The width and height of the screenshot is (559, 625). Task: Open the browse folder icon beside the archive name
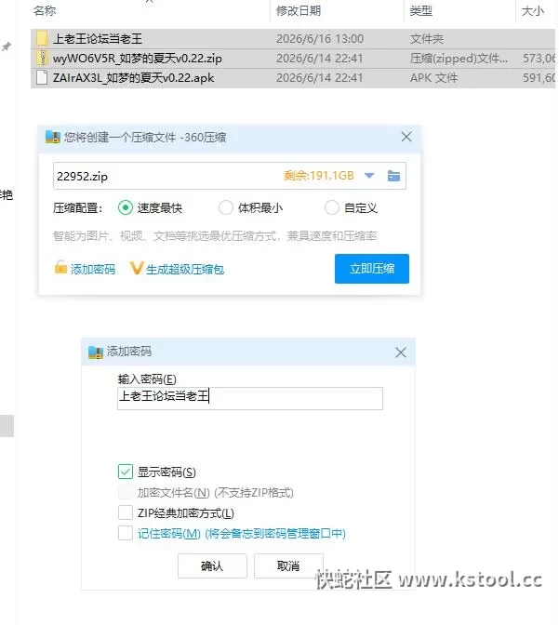coord(393,176)
